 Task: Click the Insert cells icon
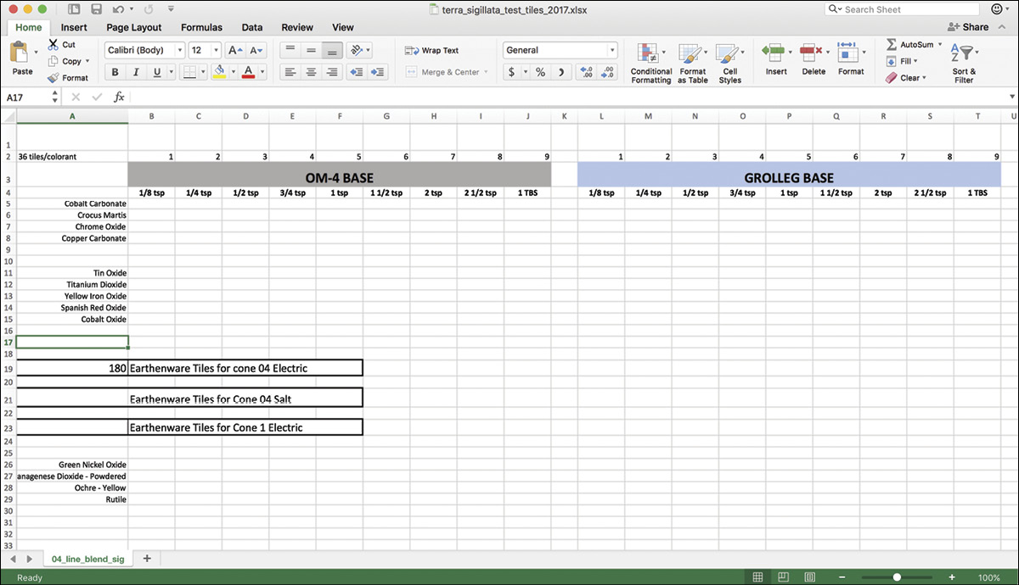coord(773,52)
